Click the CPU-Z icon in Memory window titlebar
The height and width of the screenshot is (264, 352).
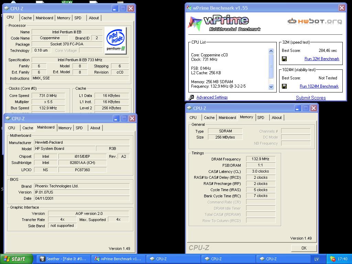point(190,108)
